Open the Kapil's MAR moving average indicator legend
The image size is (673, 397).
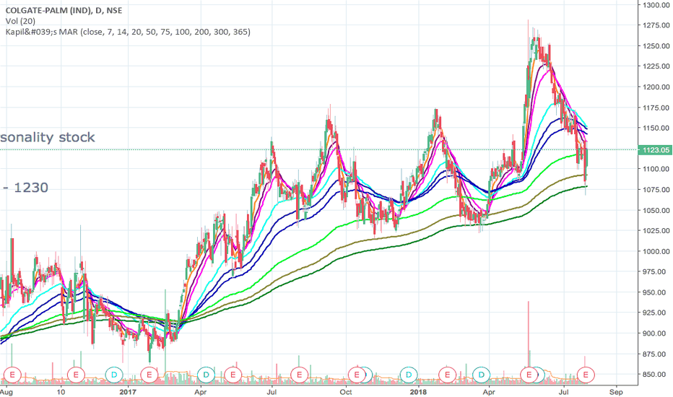[x=128, y=32]
